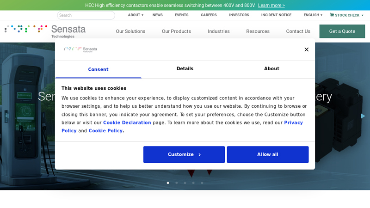Image resolution: width=370 pixels, height=208 pixels.
Task: Click the Sensata logo inside cookie dialog
Action: (80, 49)
